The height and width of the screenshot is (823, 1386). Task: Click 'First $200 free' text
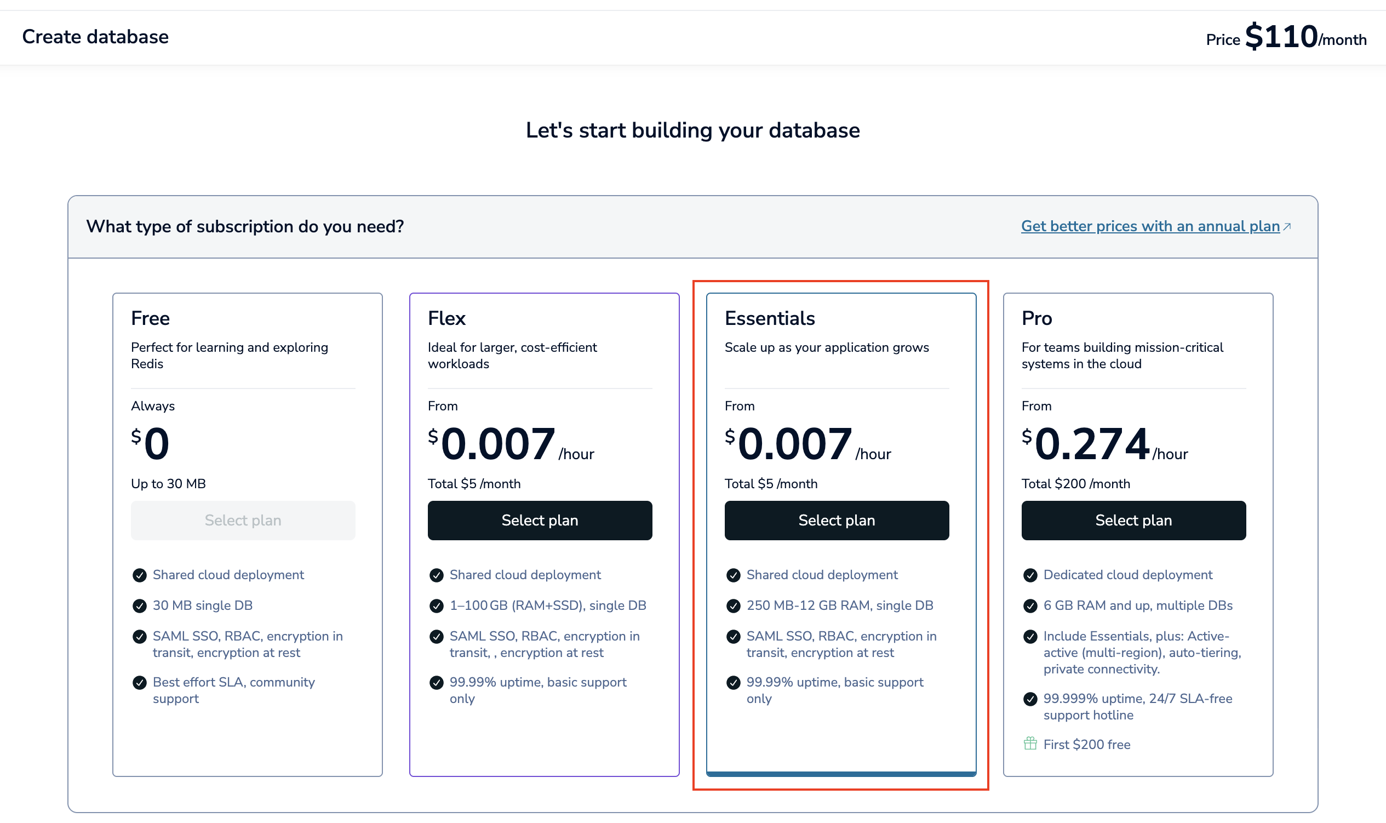point(1087,744)
